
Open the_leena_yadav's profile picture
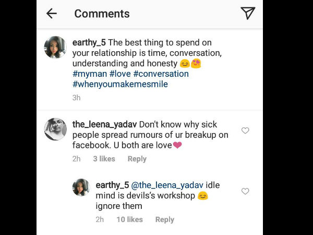55,129
